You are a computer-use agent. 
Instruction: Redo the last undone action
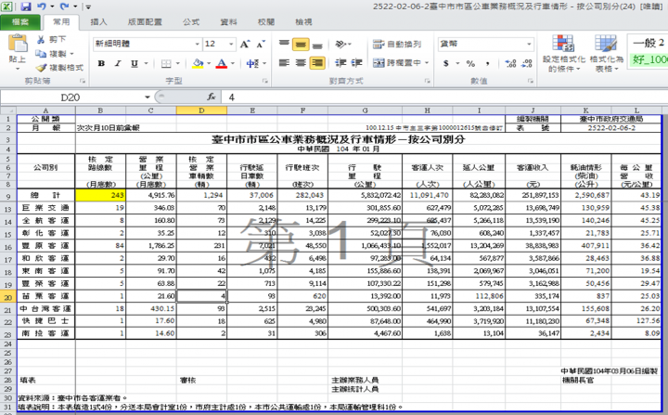64,6
